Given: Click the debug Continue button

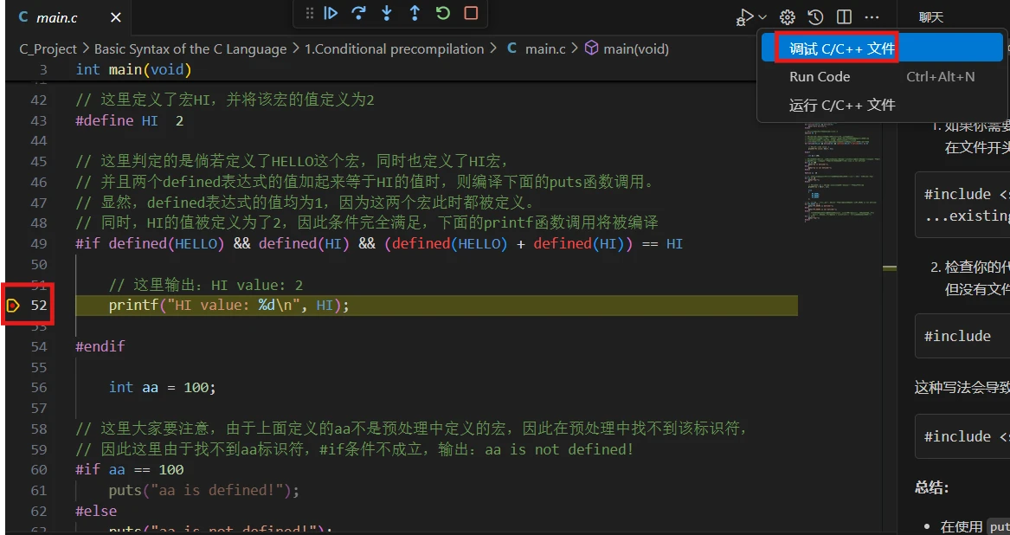Looking at the screenshot, I should click(331, 13).
